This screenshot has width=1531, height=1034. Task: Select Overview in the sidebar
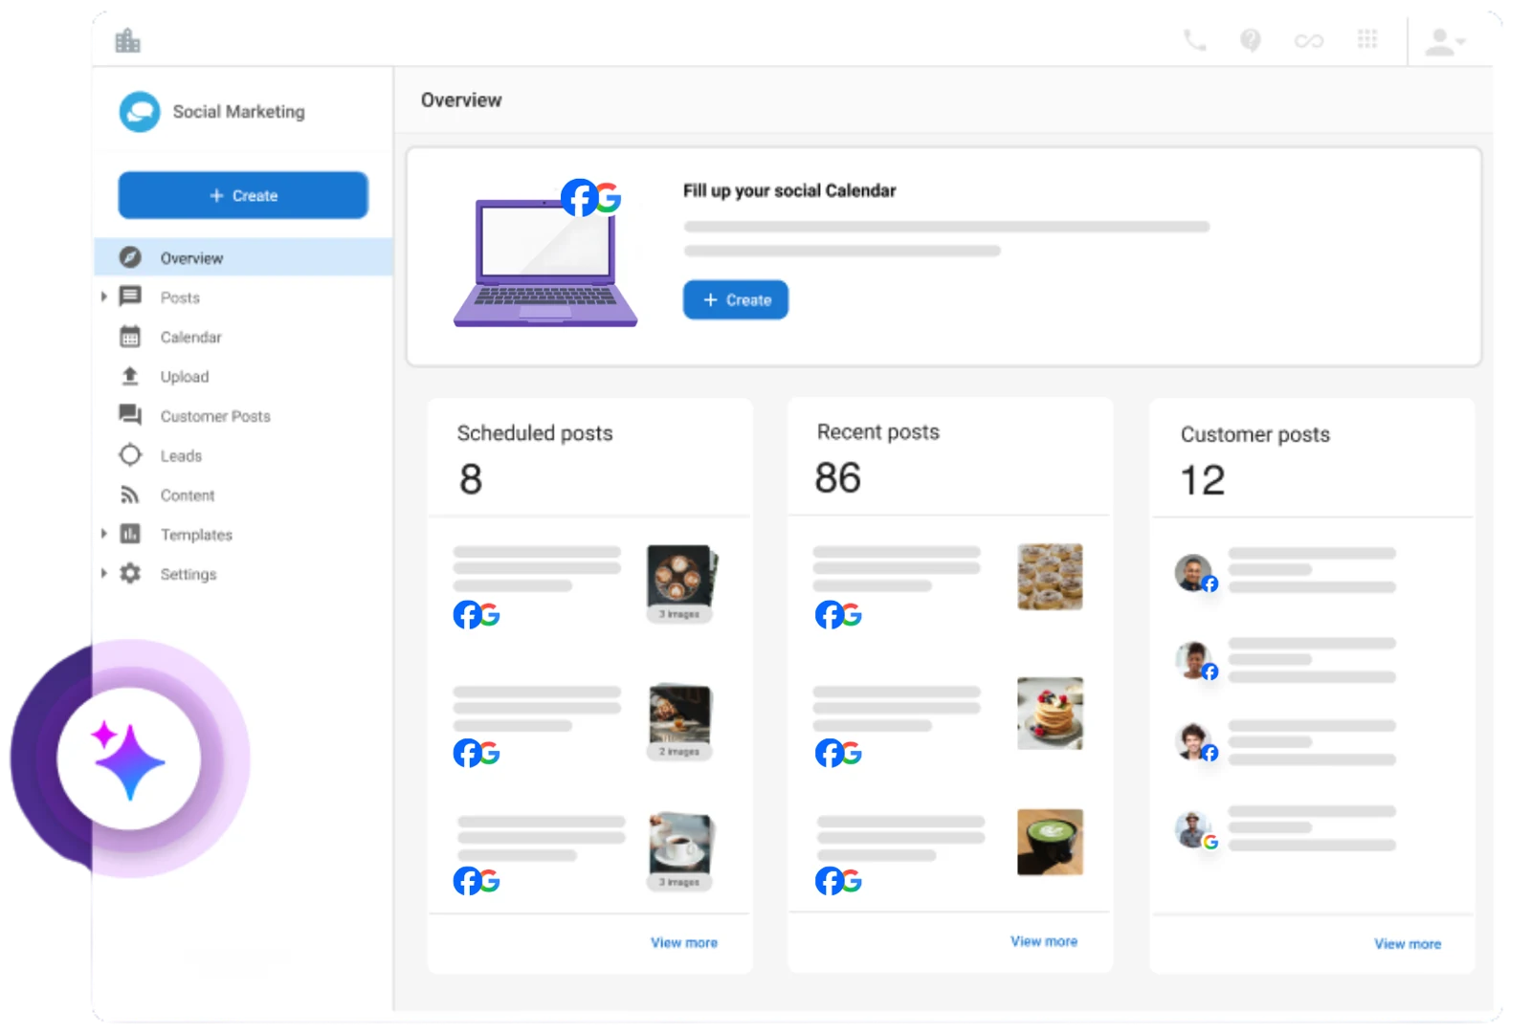(x=244, y=257)
